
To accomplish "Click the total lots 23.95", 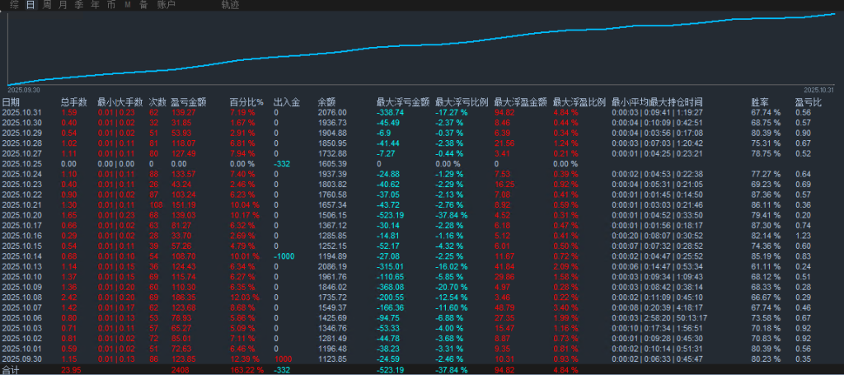I will (71, 369).
